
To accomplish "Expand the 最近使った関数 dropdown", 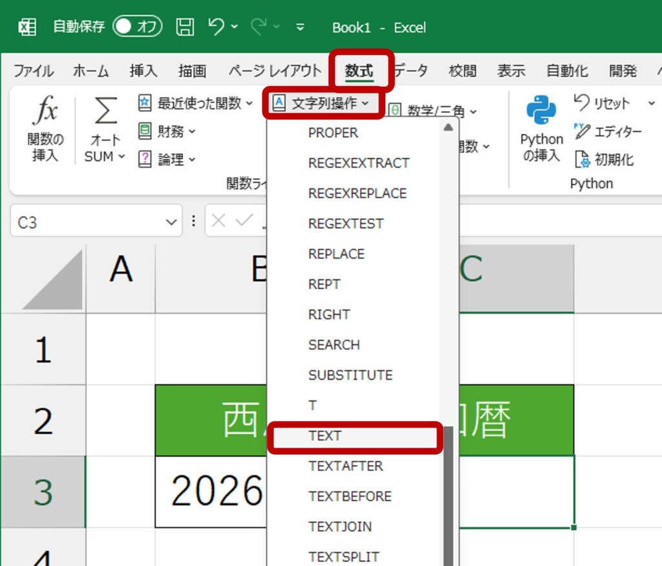I will tap(196, 103).
